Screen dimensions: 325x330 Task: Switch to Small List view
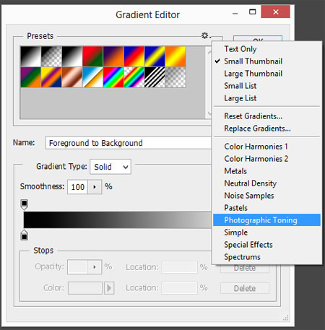pyautogui.click(x=266, y=86)
